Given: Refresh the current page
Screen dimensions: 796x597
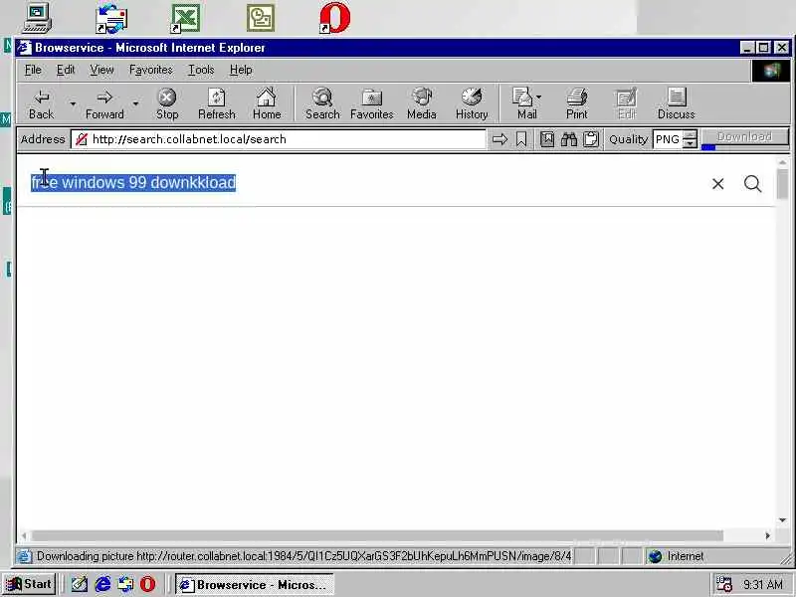Looking at the screenshot, I should point(217,104).
